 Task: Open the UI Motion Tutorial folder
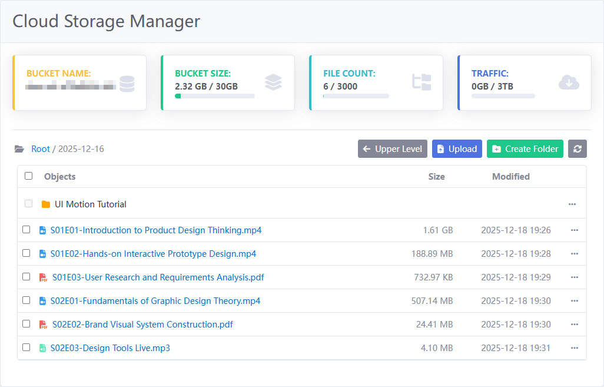90,204
